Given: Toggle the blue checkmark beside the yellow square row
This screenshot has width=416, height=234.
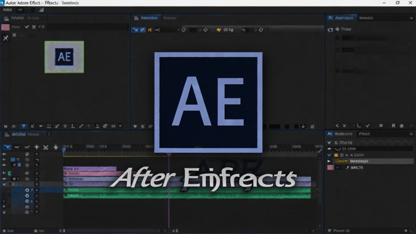Looking at the screenshot, I should click(x=329, y=155).
